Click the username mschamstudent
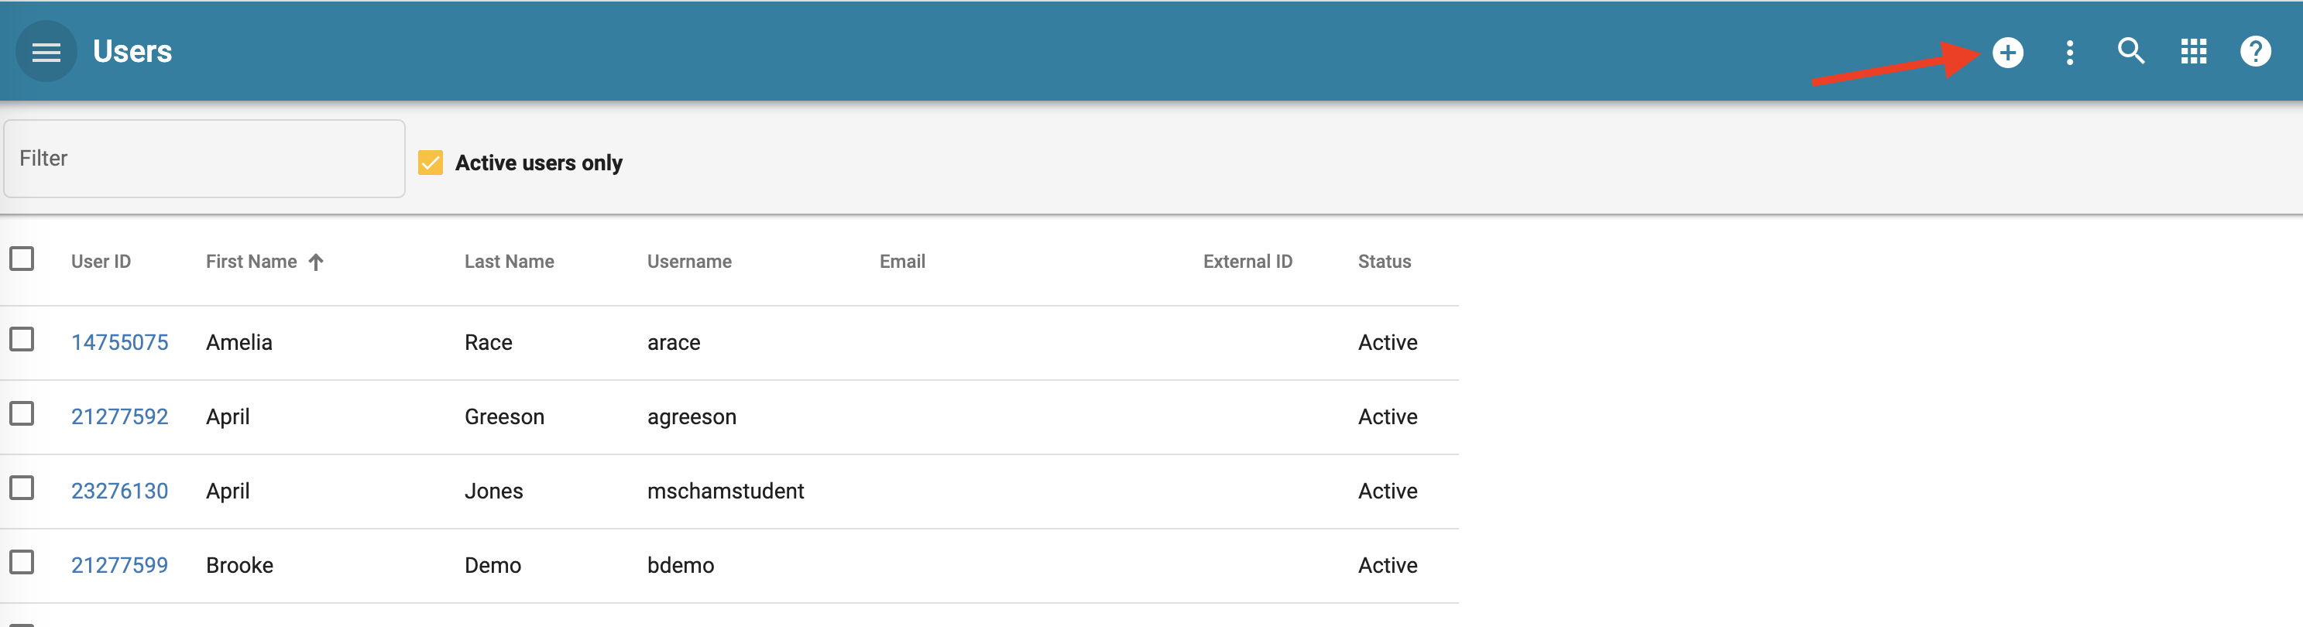Screen dimensions: 2303x627 click(725, 490)
